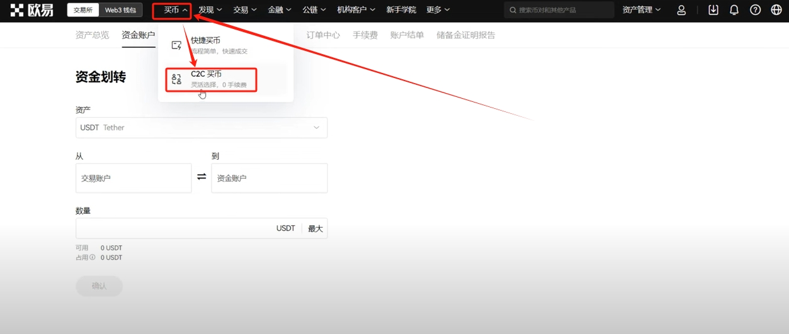
Task: Select the C2C 买币 people icon
Action: 177,79
